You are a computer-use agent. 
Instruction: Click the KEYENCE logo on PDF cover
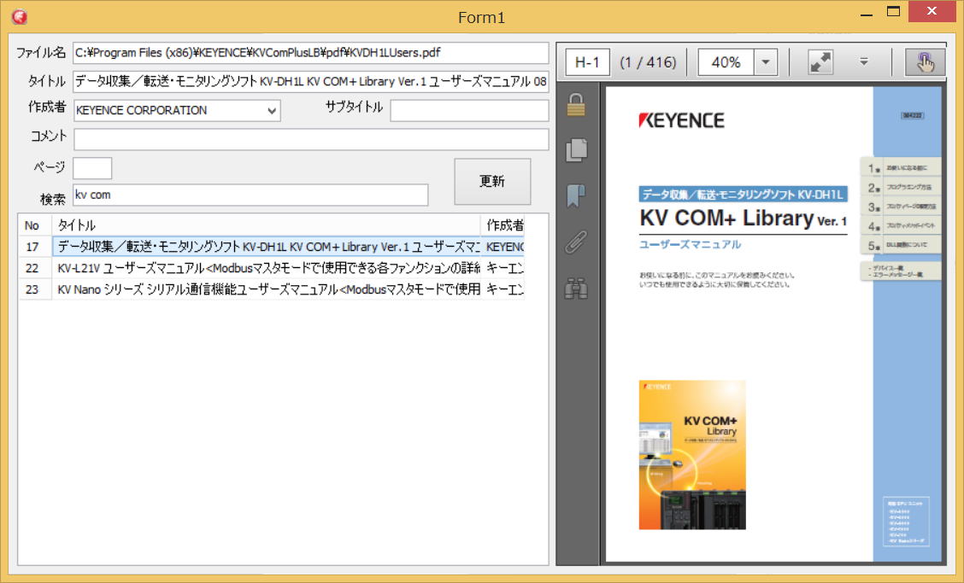click(681, 120)
